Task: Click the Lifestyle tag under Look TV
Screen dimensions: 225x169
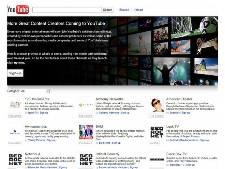Action: (x=154, y=143)
